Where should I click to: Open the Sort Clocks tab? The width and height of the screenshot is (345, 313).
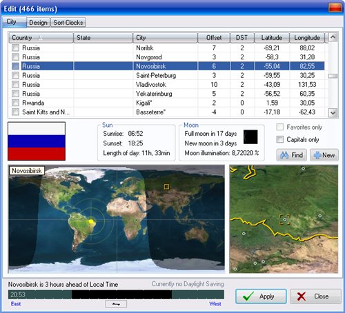click(x=68, y=23)
